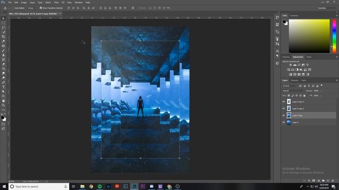Hide the selected Layer 0 copy layer

tap(284, 116)
